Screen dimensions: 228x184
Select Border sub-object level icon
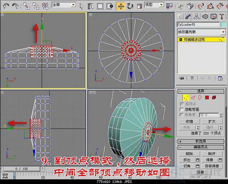[200, 98]
